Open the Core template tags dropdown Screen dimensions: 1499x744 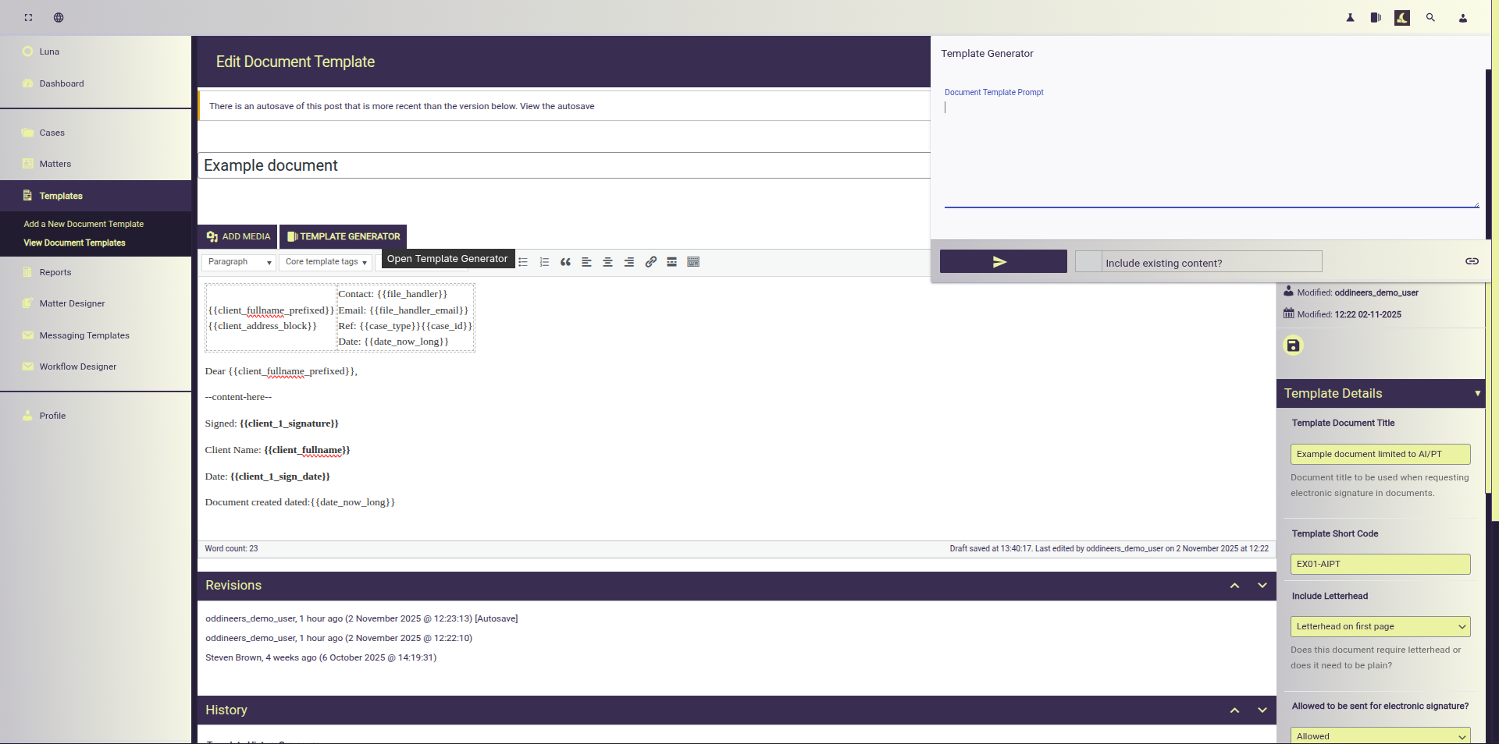[326, 262]
